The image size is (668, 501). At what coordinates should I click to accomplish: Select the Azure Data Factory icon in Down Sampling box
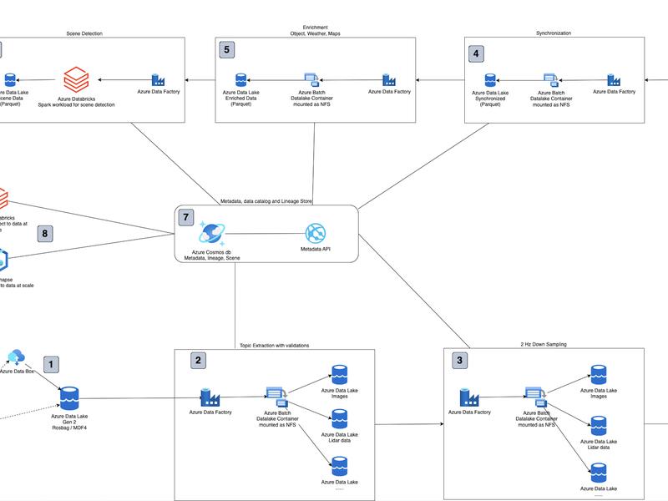[x=469, y=397]
